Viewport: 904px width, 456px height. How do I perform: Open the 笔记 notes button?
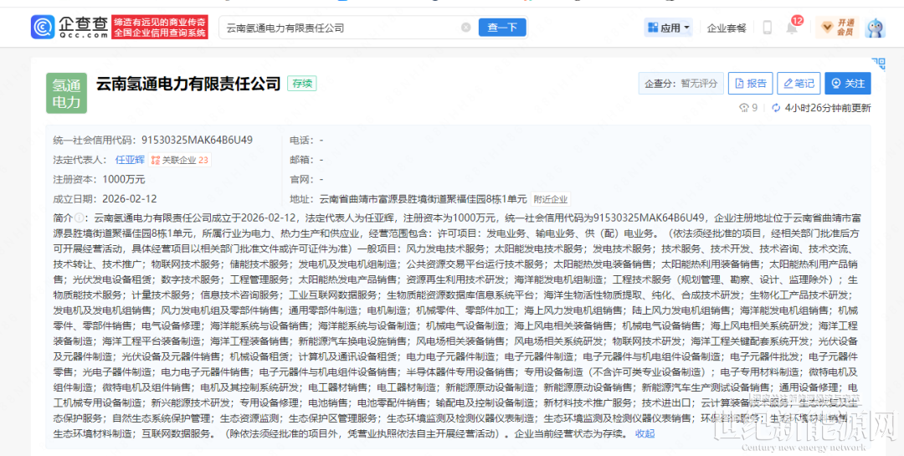point(798,84)
